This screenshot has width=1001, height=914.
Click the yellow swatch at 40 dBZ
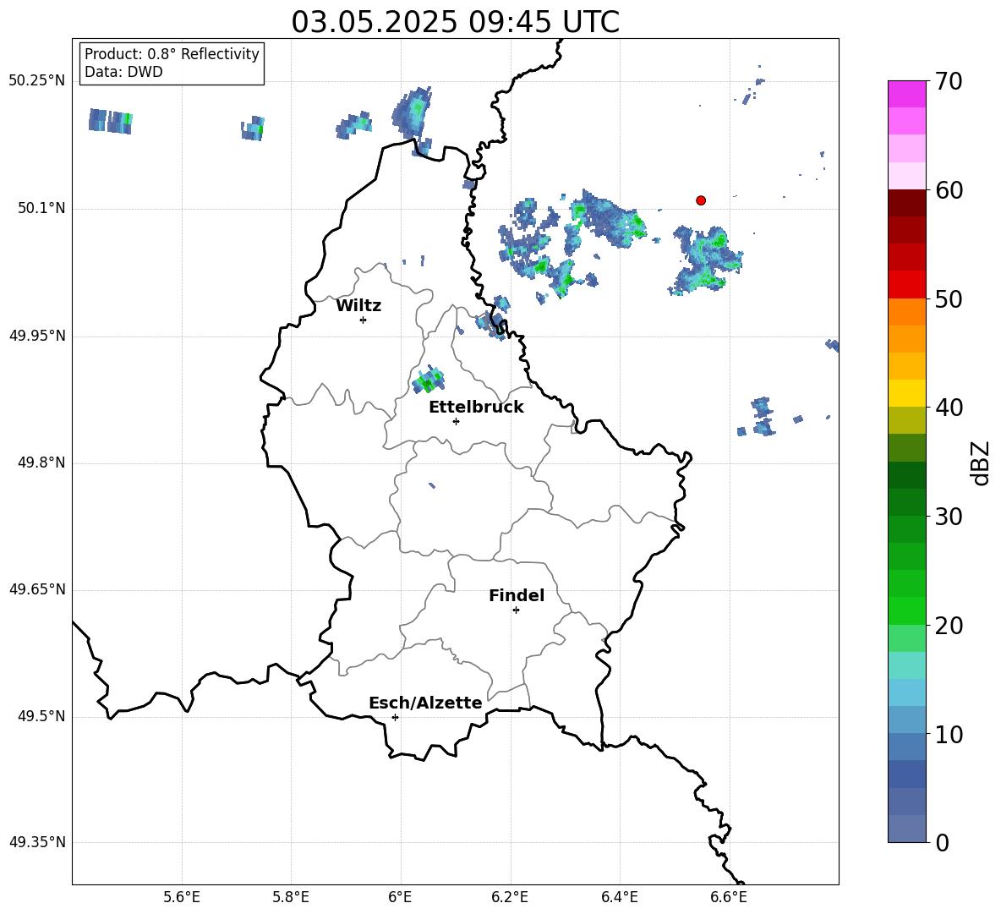[907, 393]
